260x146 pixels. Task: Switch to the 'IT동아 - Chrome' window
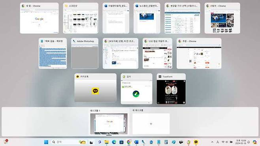pyautogui.click(x=222, y=18)
